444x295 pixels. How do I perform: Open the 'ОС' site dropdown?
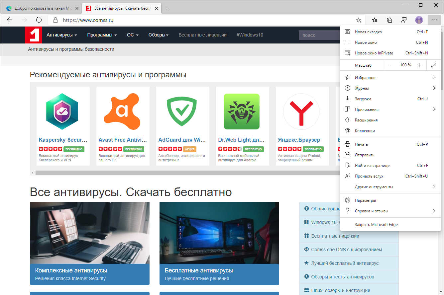point(133,35)
